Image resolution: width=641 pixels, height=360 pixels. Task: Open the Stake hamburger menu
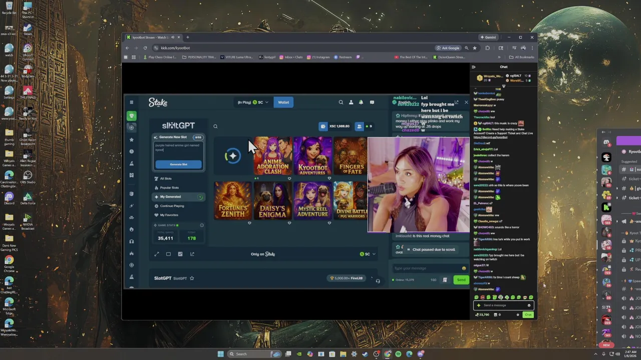coord(131,102)
